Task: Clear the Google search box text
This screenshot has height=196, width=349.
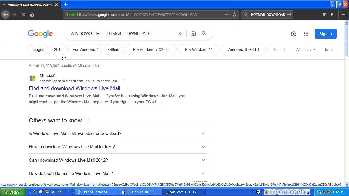Action: tap(180, 33)
